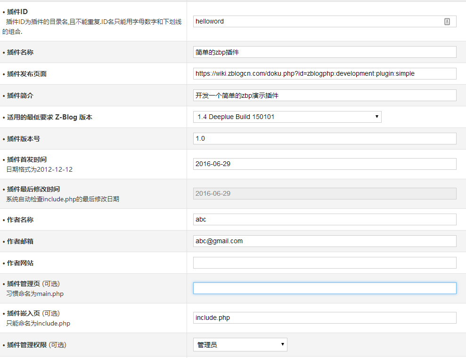The height and width of the screenshot is (358, 466).
Task: Click the plugin description field 开发一个简单的zbp演示插件
Action: click(x=325, y=95)
